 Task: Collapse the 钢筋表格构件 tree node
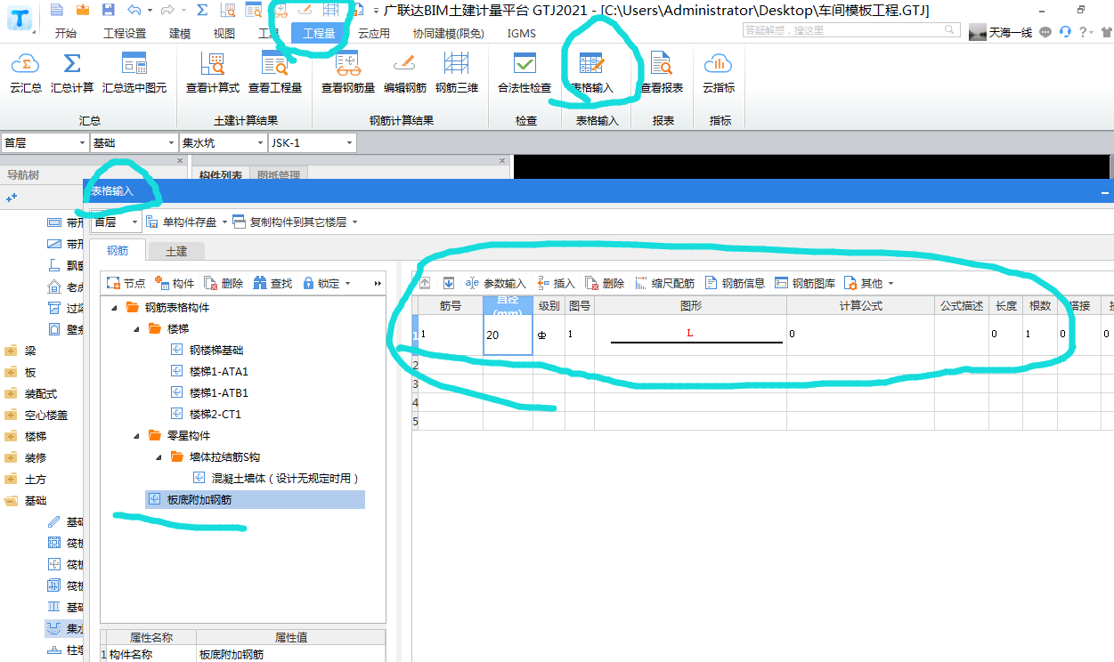point(113,308)
